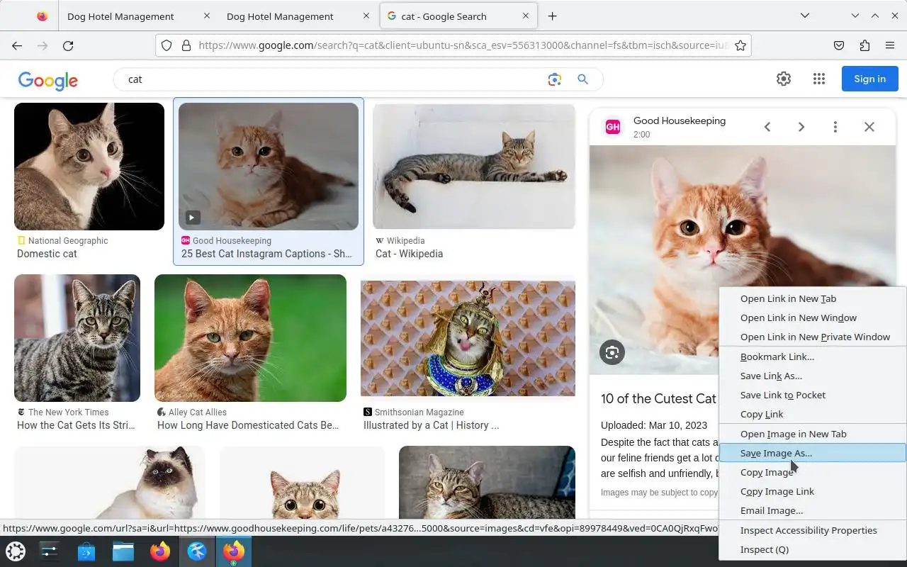
Task: Open Save to Pocket toolbar icon
Action: [x=839, y=45]
